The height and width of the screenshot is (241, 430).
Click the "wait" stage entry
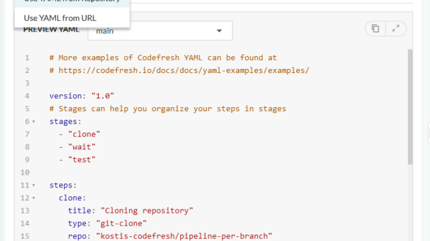(82, 147)
